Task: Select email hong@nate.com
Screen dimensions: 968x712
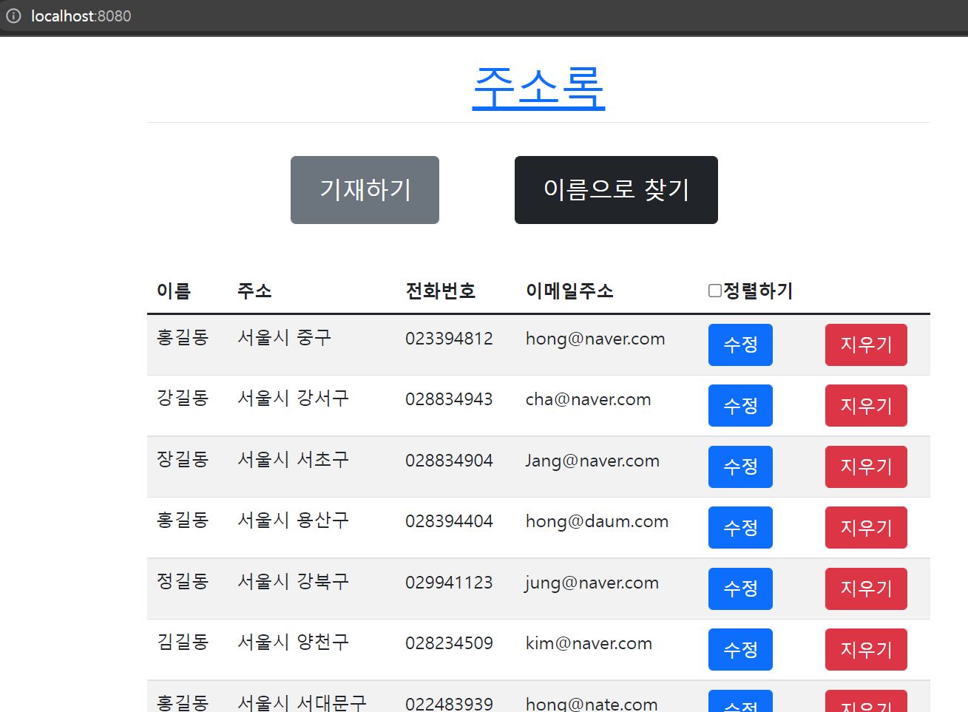Action: point(592,704)
